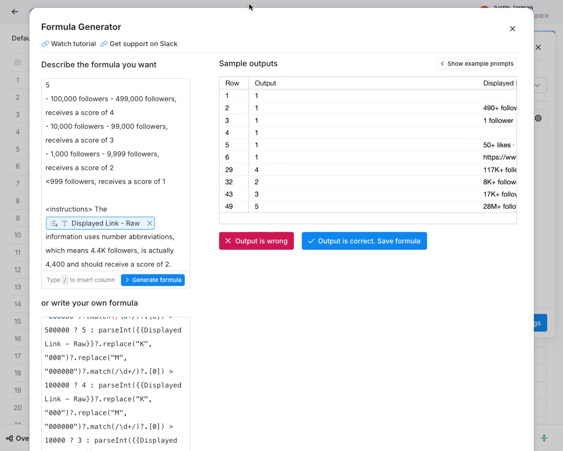Click the slash key hint for insert column
Image resolution: width=563 pixels, height=451 pixels.
click(x=65, y=280)
